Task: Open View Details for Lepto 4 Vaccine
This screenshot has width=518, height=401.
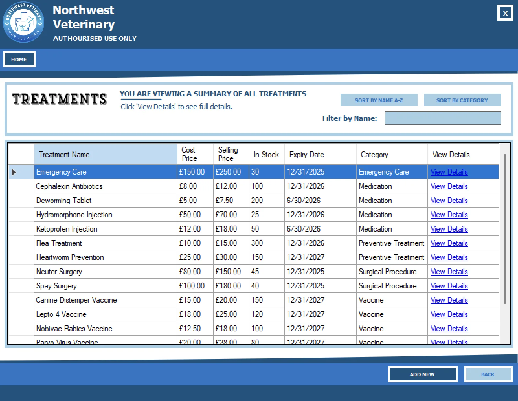Action: tap(449, 314)
